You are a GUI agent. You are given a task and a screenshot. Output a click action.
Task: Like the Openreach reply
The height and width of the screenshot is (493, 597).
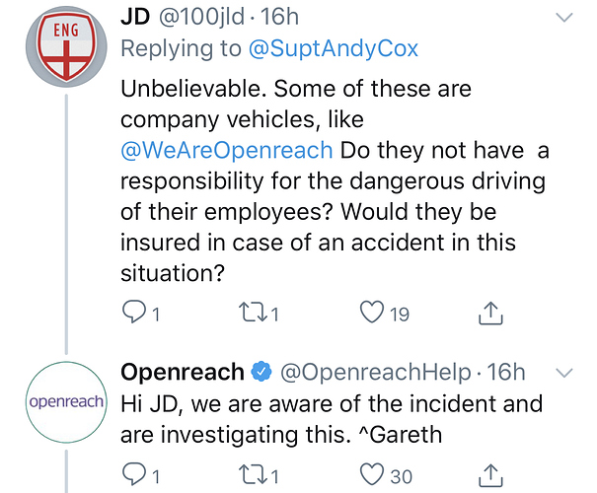tap(373, 475)
